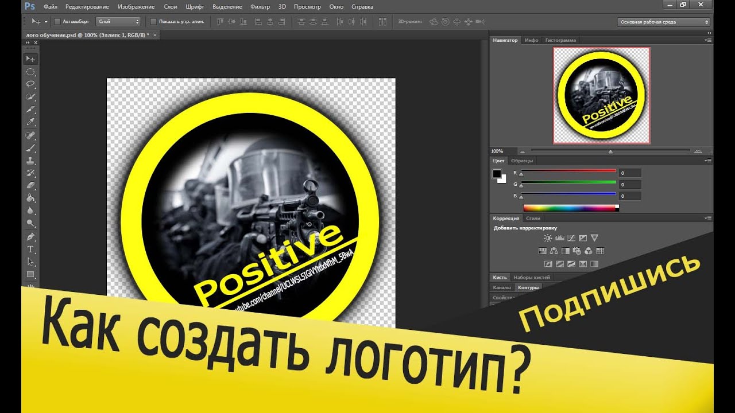Screen dimensions: 735x413
Task: Switch to the Стили tab
Action: click(533, 218)
